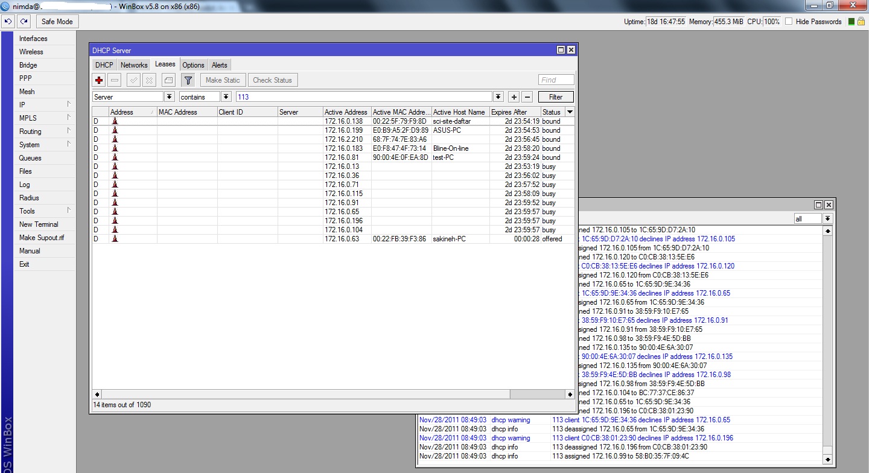Toggle the funnel Filter icon in DHCP toolbar
Image resolution: width=869 pixels, height=473 pixels.
[x=188, y=80]
